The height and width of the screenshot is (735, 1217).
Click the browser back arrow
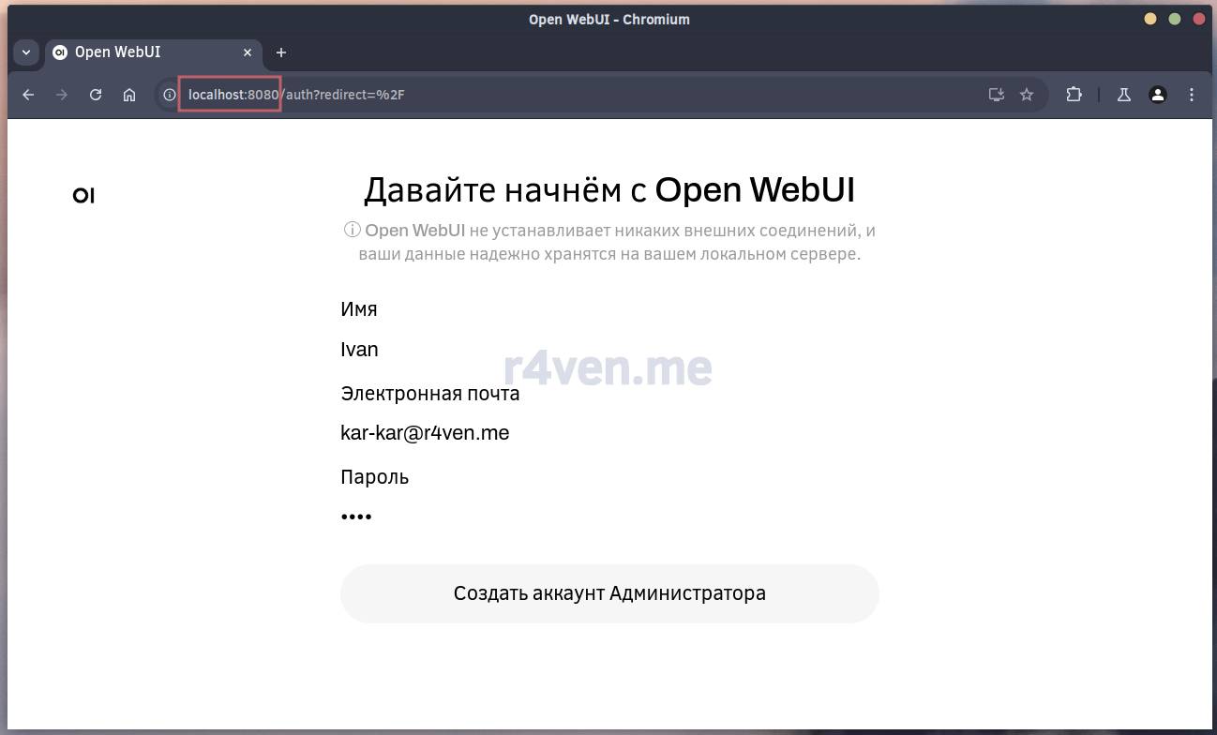(28, 95)
